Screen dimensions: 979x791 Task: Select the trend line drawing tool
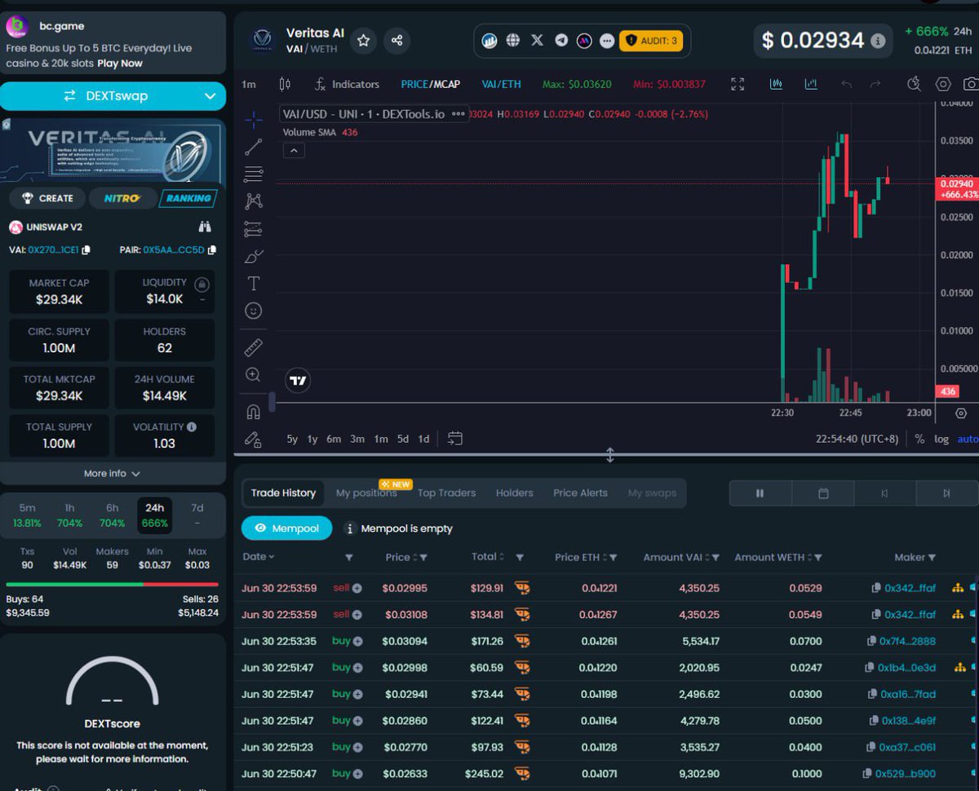point(254,147)
